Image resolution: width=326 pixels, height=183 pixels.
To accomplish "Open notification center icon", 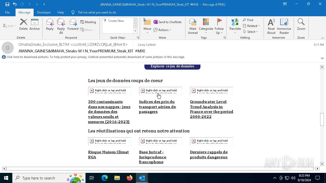I will pos(318,178).
